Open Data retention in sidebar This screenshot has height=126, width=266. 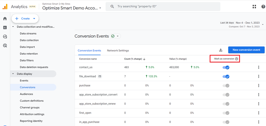click(x=29, y=54)
